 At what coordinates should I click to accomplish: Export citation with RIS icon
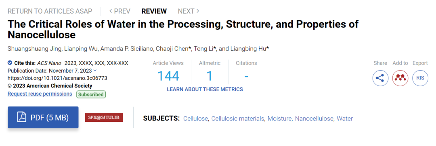tap(420, 78)
